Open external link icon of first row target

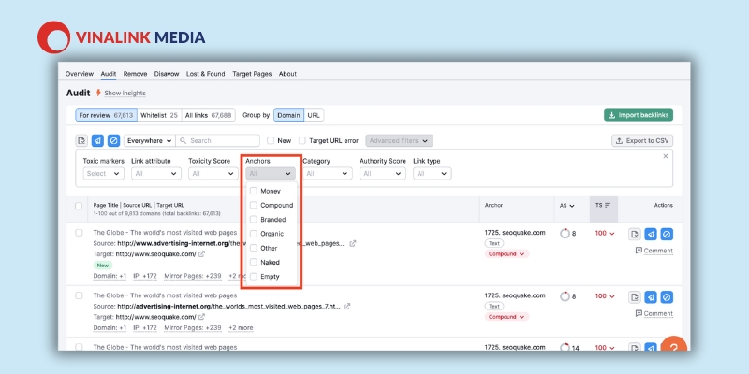click(x=201, y=254)
